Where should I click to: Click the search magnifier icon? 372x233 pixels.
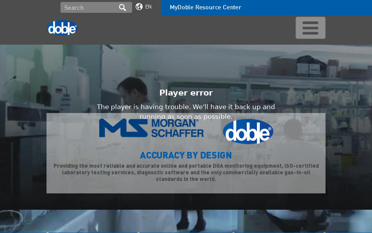pos(122,7)
